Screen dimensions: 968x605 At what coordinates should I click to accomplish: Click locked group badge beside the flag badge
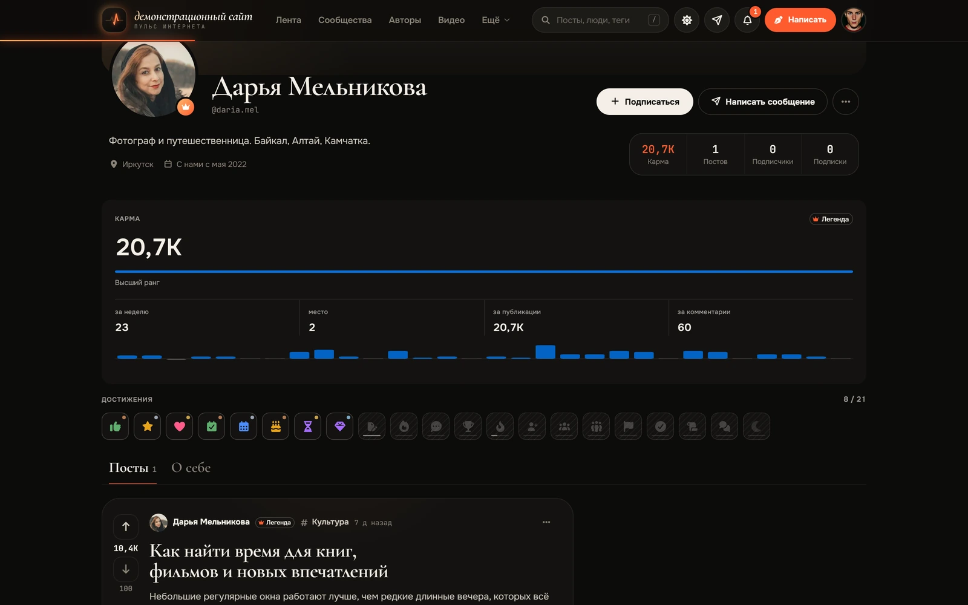pos(596,427)
